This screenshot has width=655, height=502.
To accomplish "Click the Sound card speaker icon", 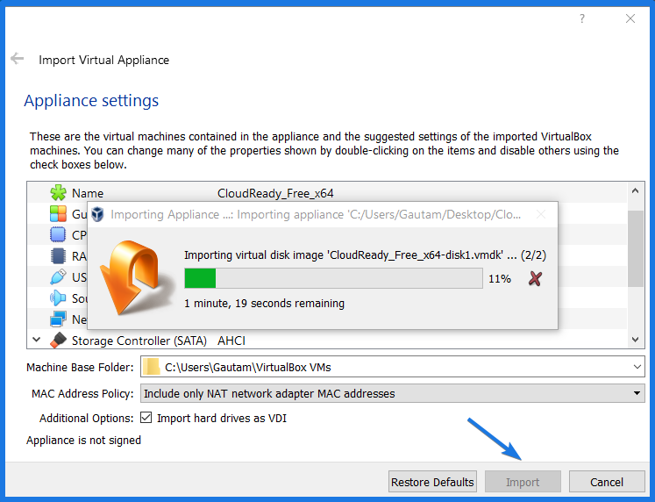I will [58, 298].
